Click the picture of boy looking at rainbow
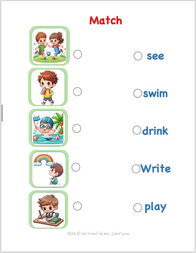This screenshot has width=196, height=253. pos(49,169)
